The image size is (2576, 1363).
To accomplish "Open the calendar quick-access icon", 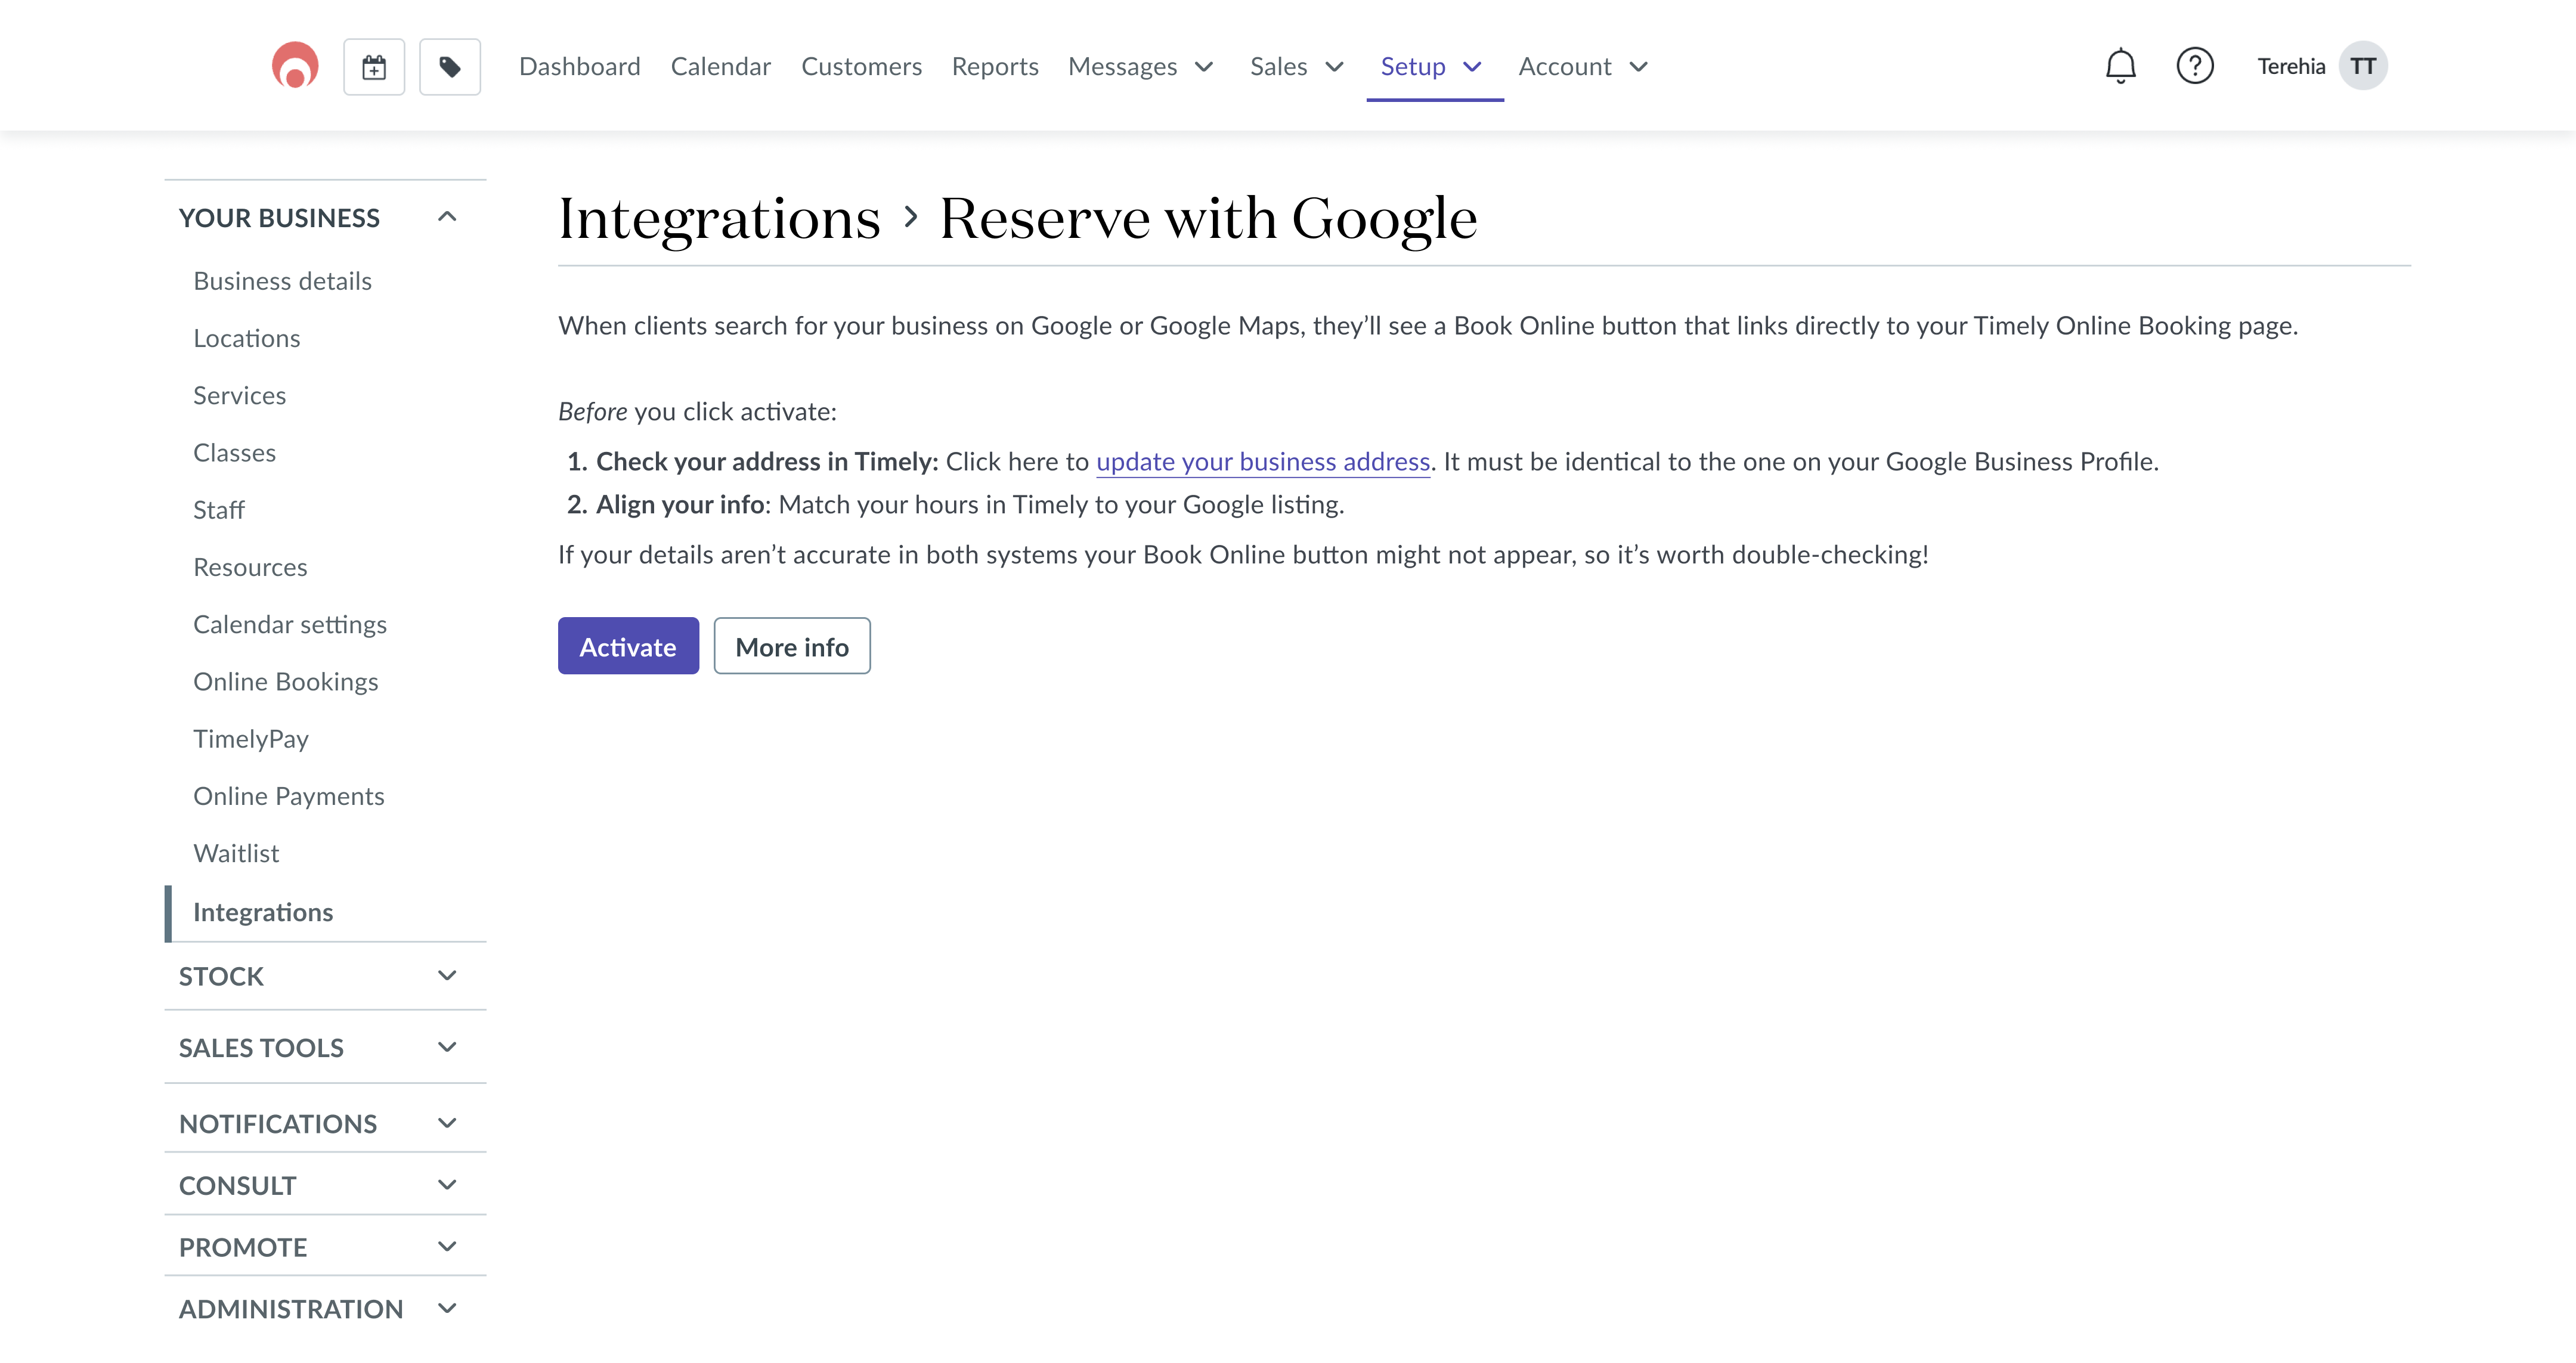I will coord(374,65).
